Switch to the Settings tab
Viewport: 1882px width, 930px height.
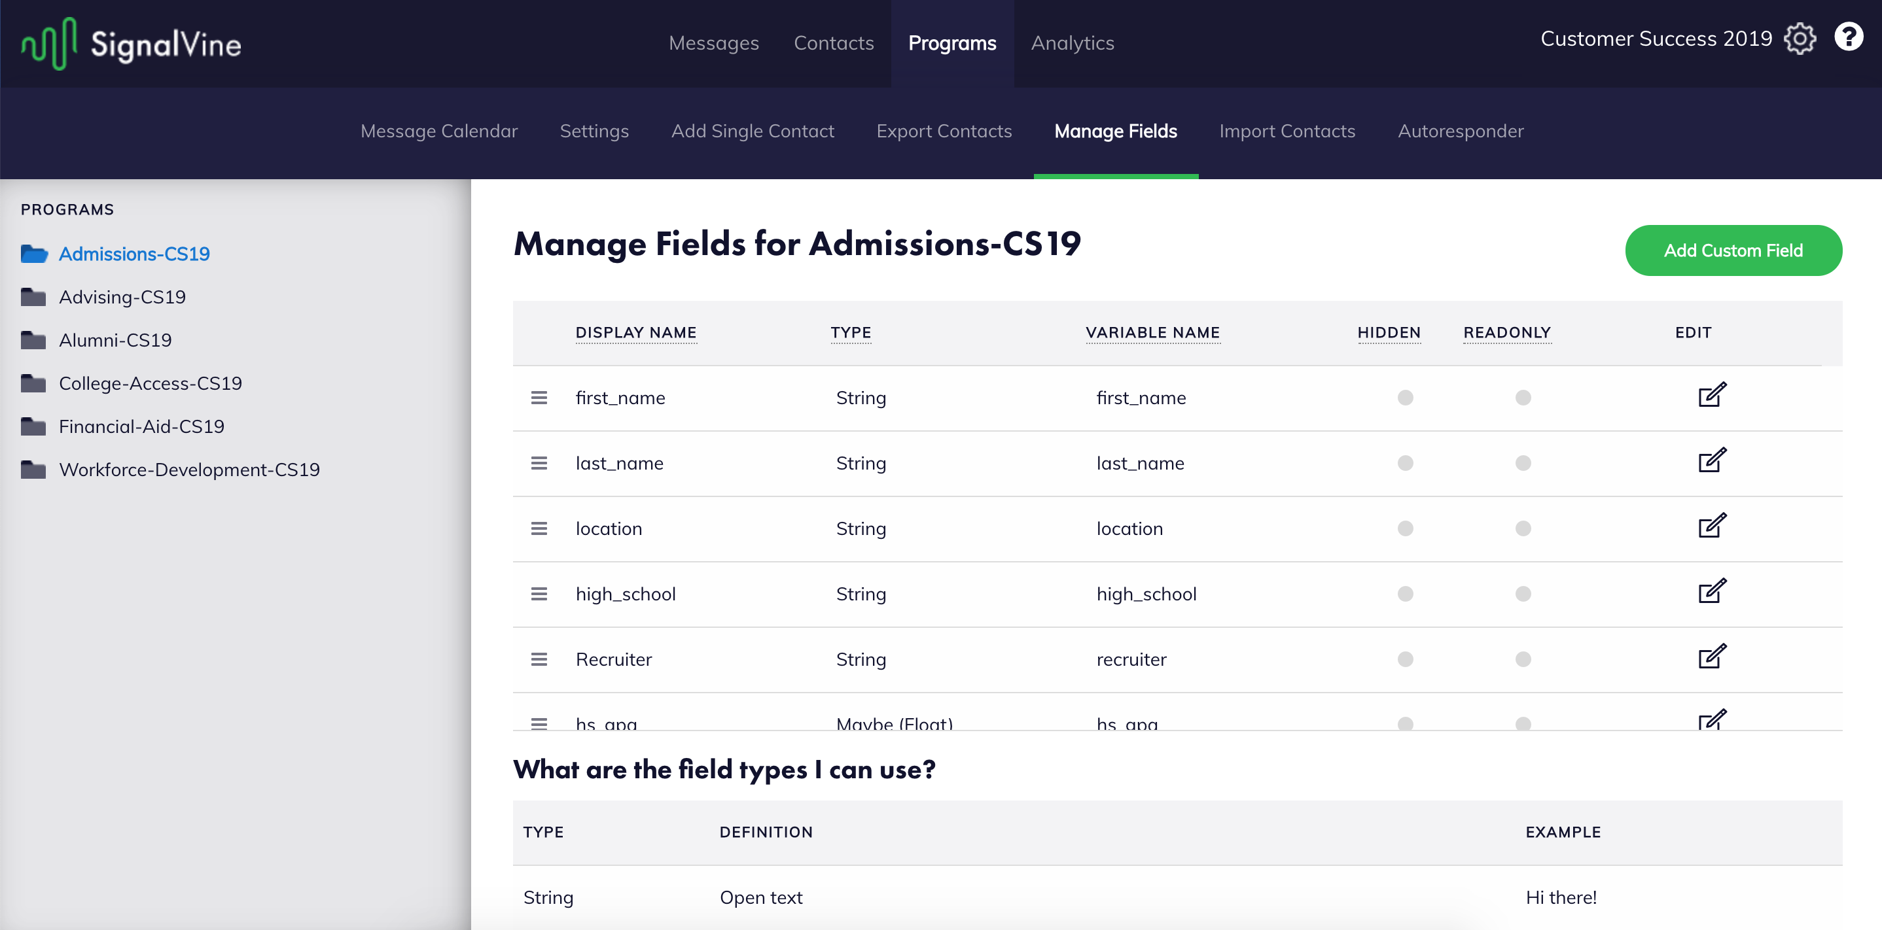(x=594, y=131)
